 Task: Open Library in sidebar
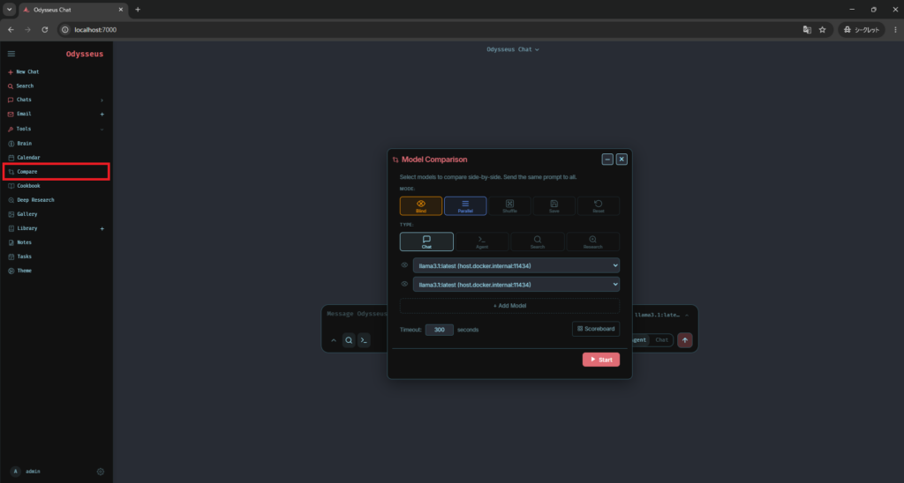26,228
